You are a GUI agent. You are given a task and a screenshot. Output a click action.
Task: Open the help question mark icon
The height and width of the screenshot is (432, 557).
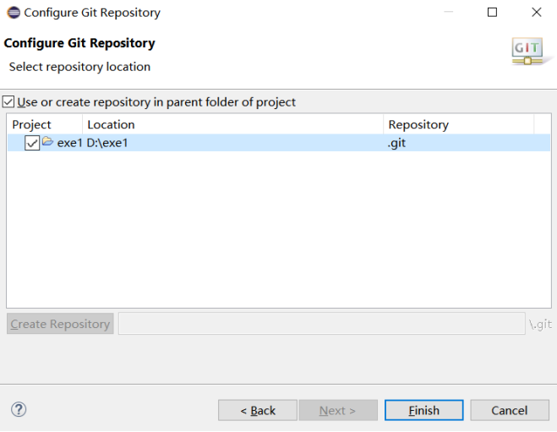[x=19, y=409]
